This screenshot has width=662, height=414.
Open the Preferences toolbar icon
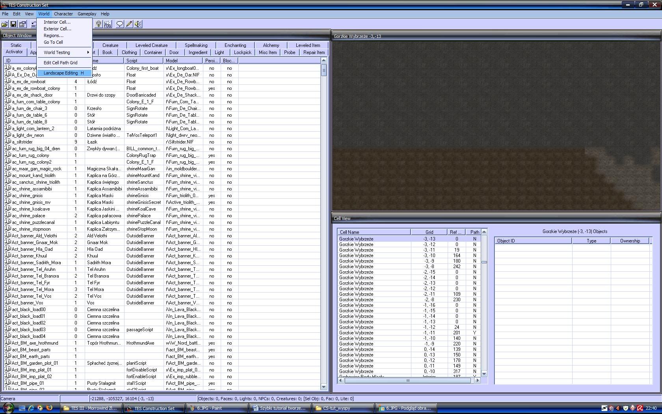pos(22,24)
